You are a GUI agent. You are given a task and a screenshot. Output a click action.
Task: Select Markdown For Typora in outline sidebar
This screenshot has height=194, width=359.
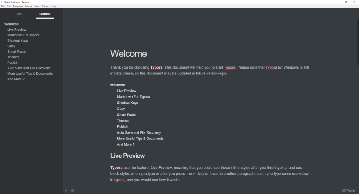point(23,35)
